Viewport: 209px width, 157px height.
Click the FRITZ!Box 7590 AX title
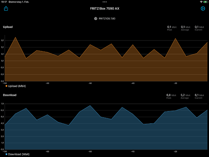coord(104,8)
